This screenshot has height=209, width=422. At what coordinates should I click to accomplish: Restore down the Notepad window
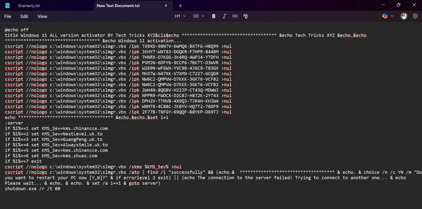pos(399,5)
